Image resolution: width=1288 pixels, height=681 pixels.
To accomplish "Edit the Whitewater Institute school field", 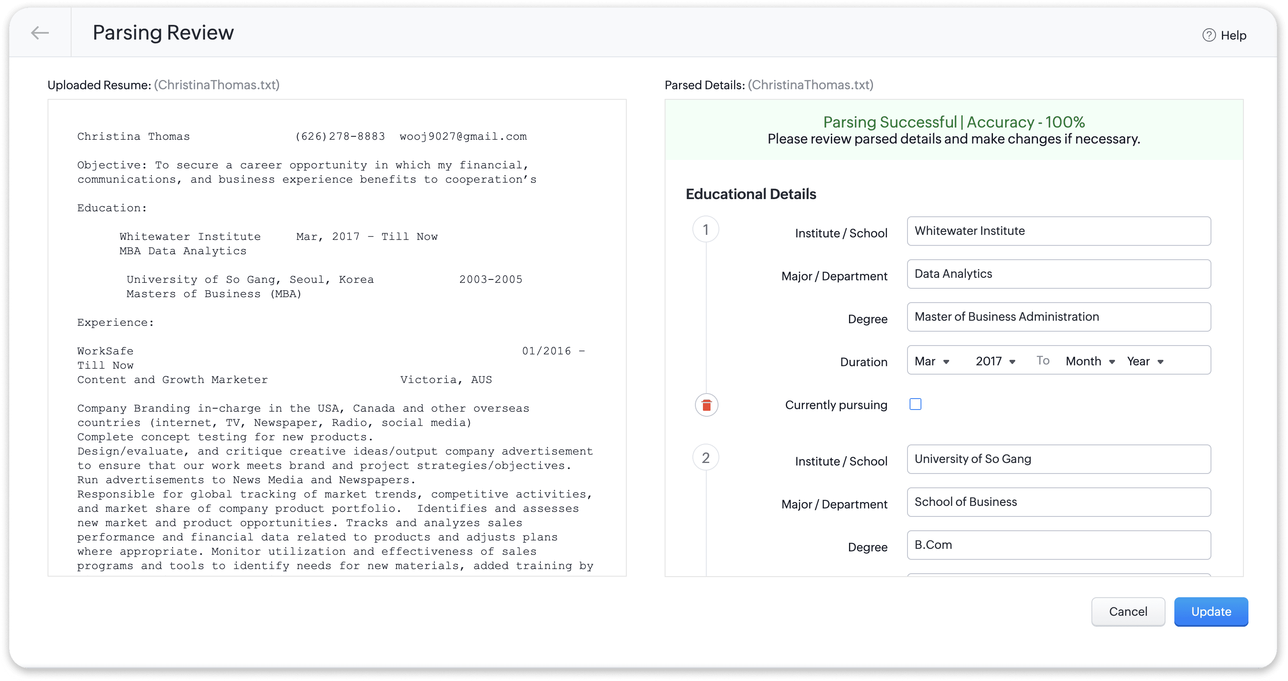I will [x=1059, y=231].
